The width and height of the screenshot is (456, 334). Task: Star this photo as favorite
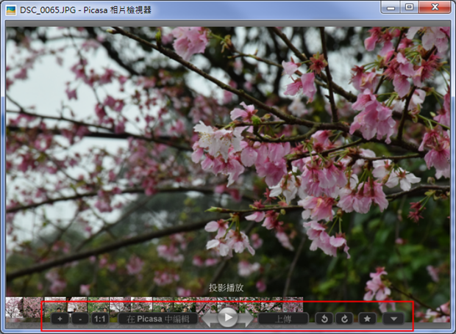click(367, 319)
